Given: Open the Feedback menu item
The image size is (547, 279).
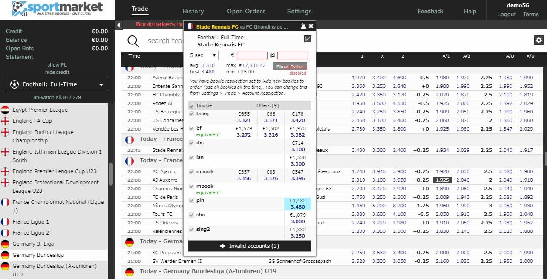Looking at the screenshot, I should pyautogui.click(x=430, y=12).
